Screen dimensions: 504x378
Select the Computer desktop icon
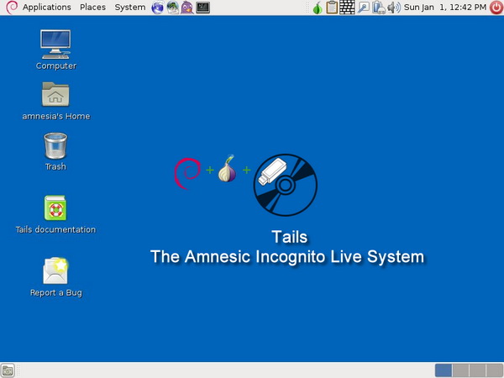click(x=55, y=46)
